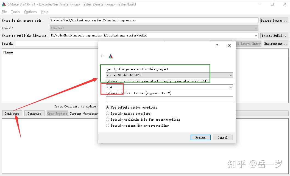Choose Specify toolchain file for cross-compiling
Viewport: 290px width, 176px height.
point(107,119)
